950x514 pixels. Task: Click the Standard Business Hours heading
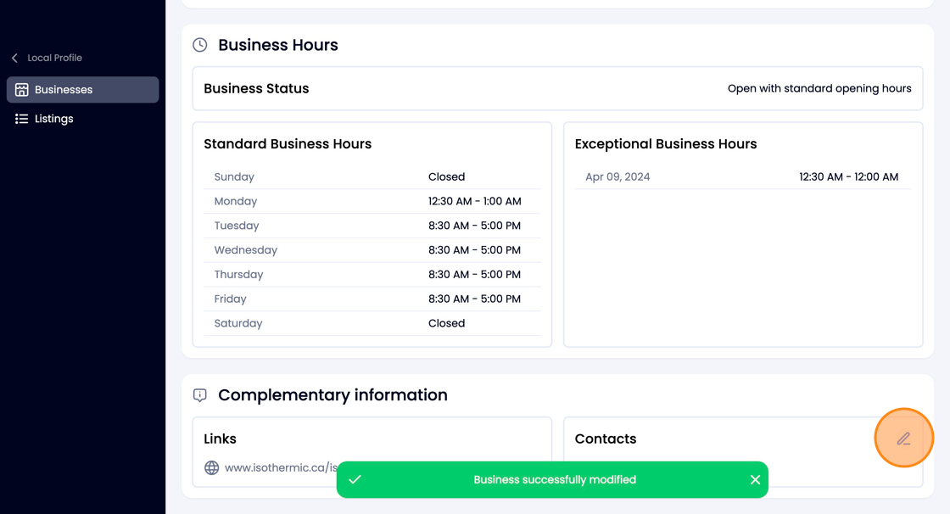288,143
